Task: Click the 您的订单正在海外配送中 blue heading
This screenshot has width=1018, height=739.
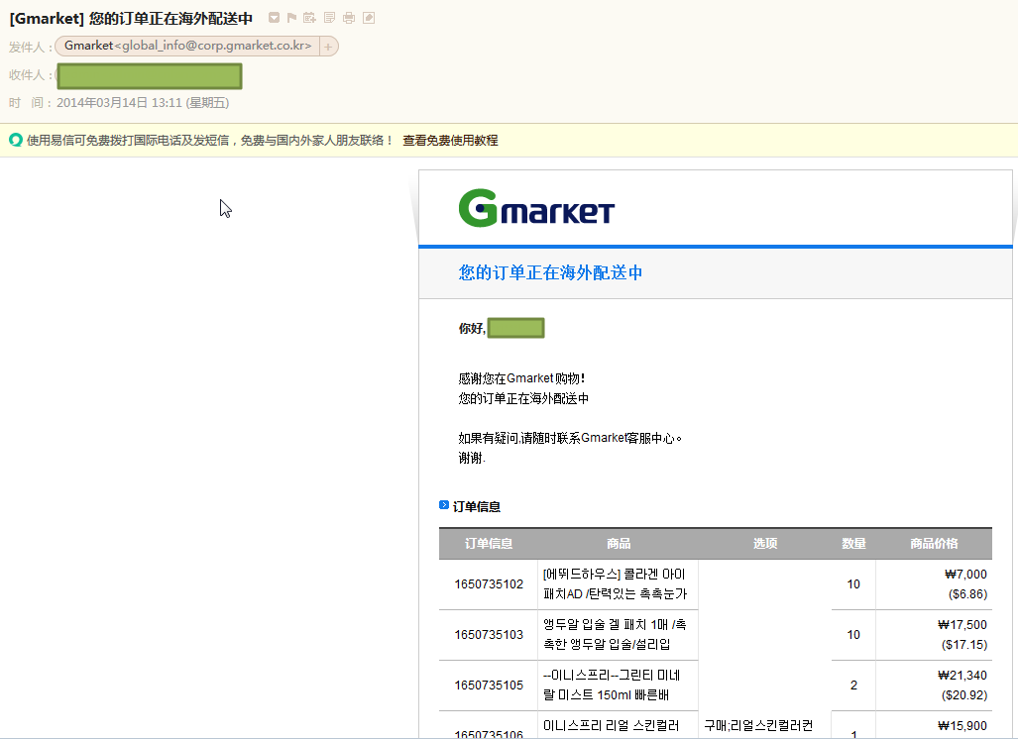Action: click(x=550, y=272)
